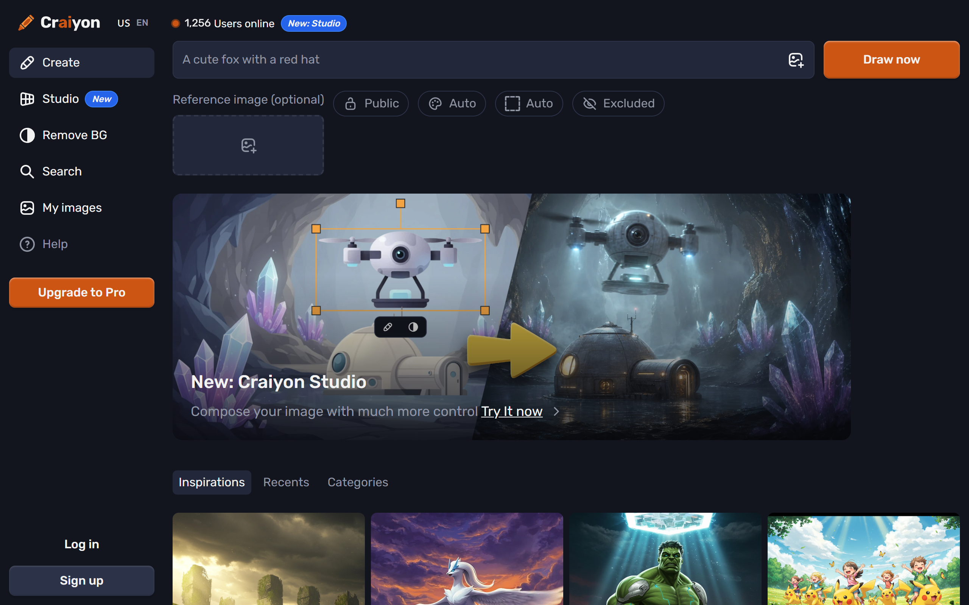Click the add image icon in prompt box
Image resolution: width=969 pixels, height=605 pixels.
tap(796, 60)
